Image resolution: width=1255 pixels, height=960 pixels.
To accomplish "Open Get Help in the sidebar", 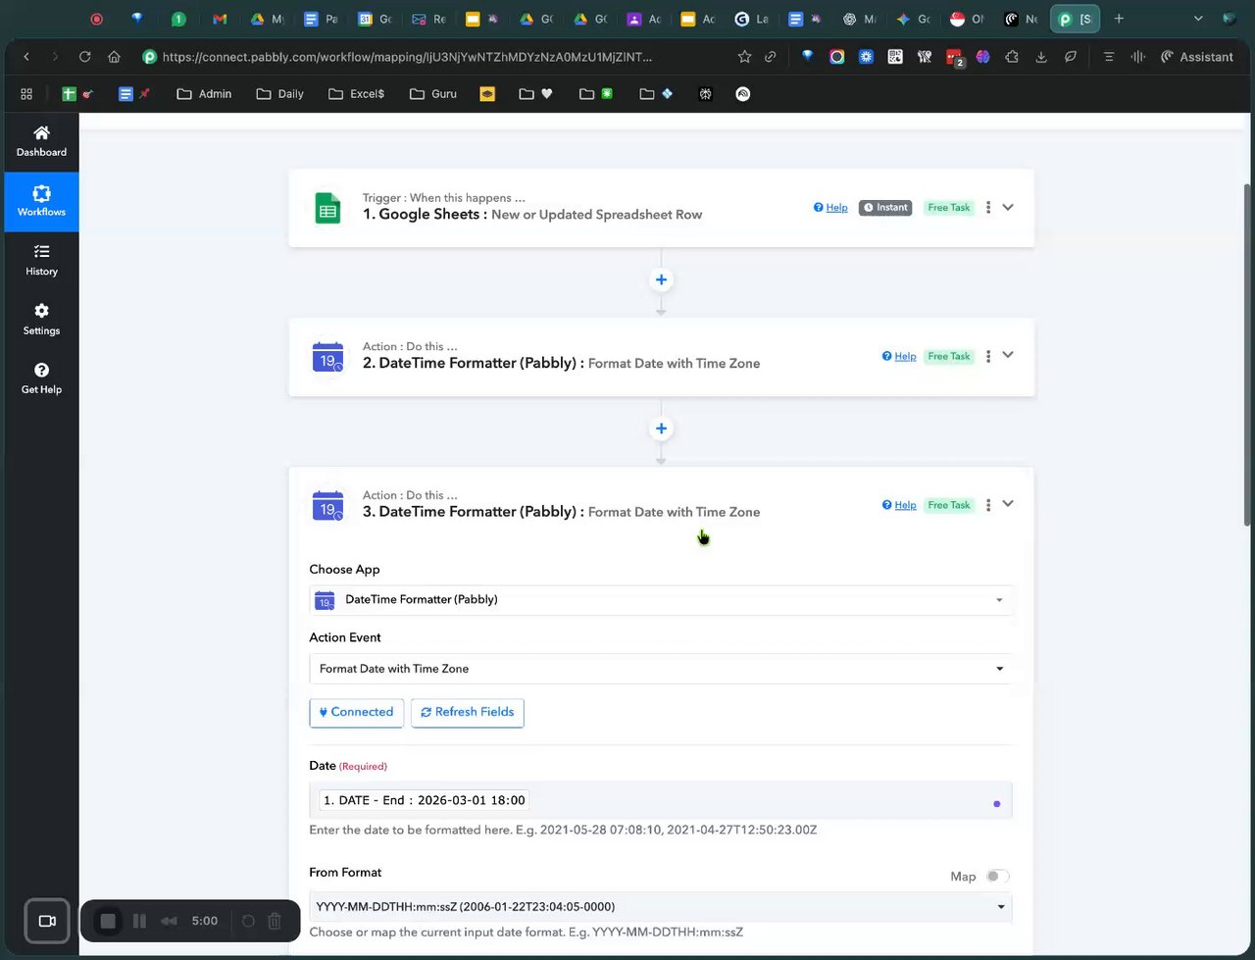I will [x=41, y=379].
